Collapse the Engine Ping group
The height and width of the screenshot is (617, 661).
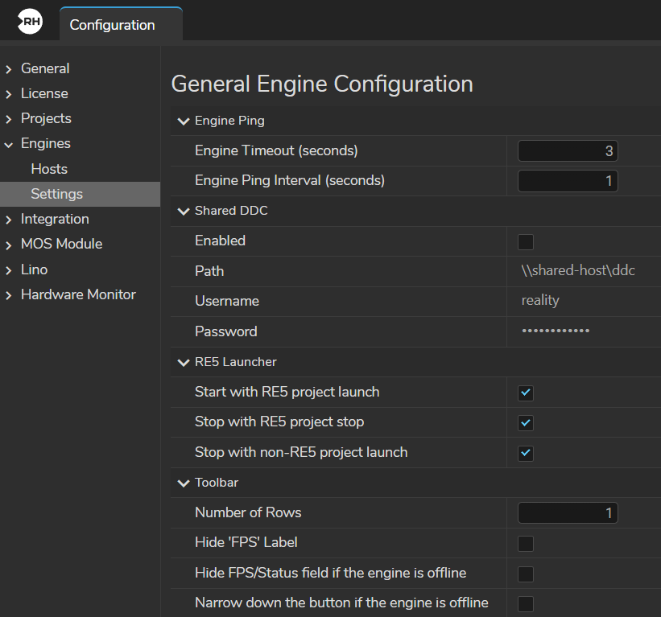(183, 121)
